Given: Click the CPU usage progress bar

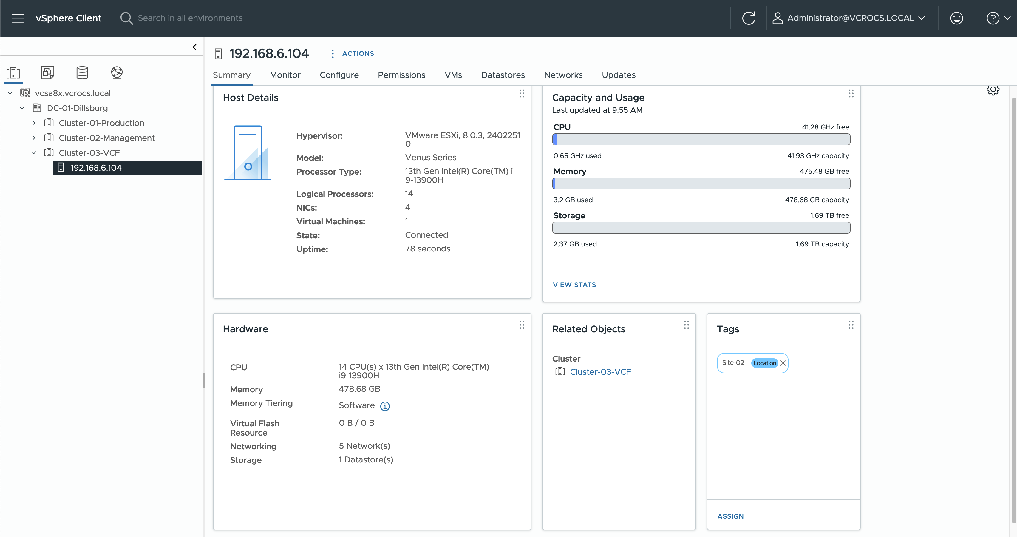Looking at the screenshot, I should click(701, 139).
